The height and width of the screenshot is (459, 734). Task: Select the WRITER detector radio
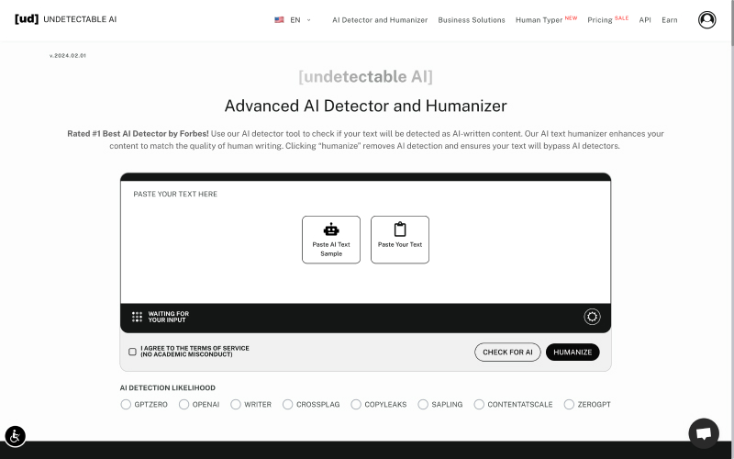tap(236, 404)
